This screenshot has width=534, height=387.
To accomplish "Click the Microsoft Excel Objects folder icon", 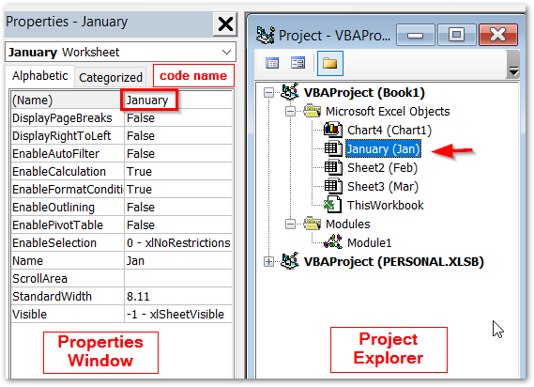I will [x=312, y=111].
